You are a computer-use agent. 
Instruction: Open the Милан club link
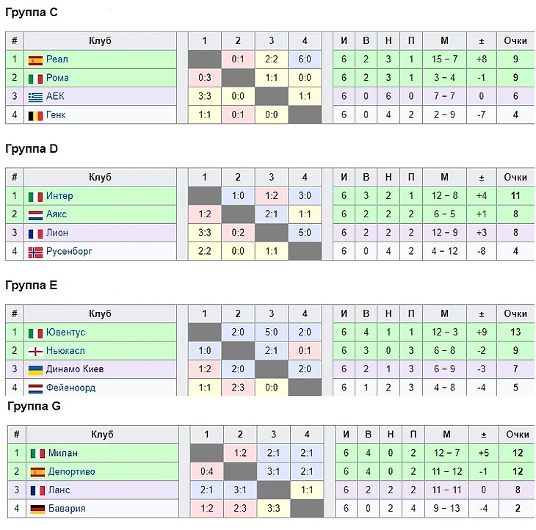[x=63, y=454]
